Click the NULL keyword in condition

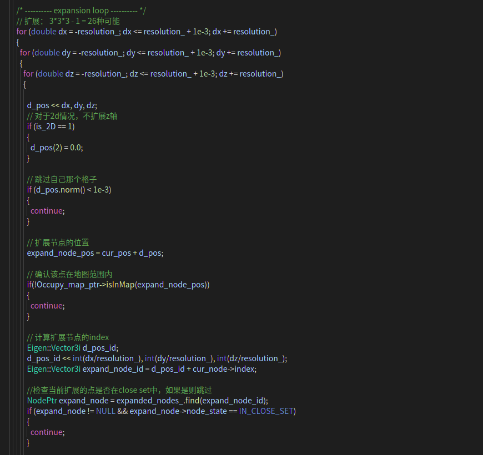point(105,411)
